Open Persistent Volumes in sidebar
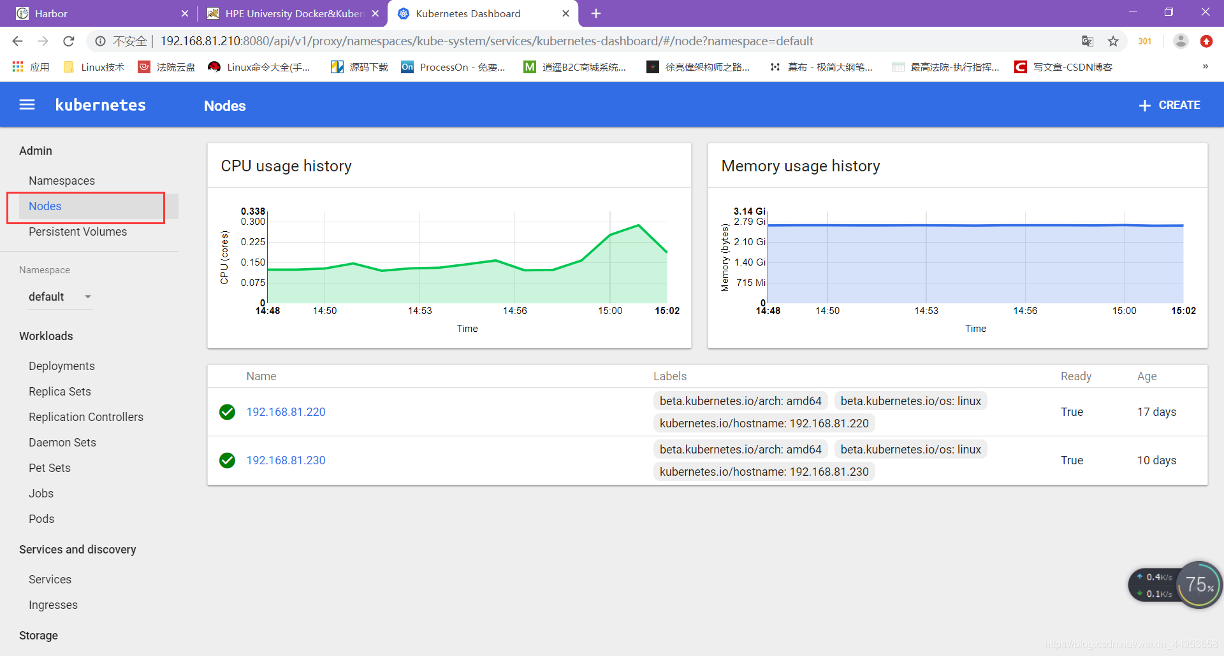Image resolution: width=1224 pixels, height=656 pixels. click(x=78, y=232)
